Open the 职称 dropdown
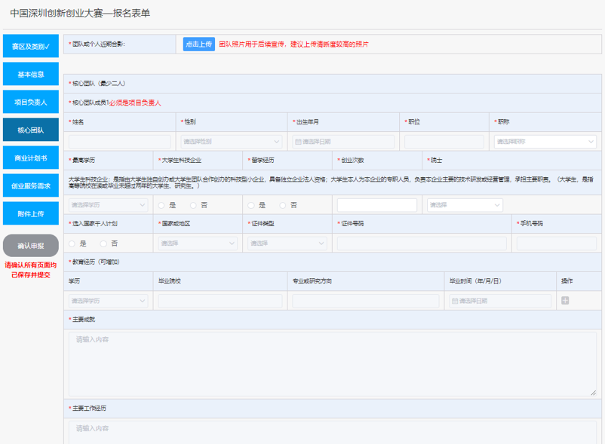The width and height of the screenshot is (605, 444). tap(545, 142)
